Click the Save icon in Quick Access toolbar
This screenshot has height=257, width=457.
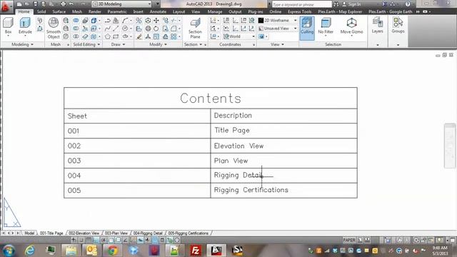tap(35, 4)
